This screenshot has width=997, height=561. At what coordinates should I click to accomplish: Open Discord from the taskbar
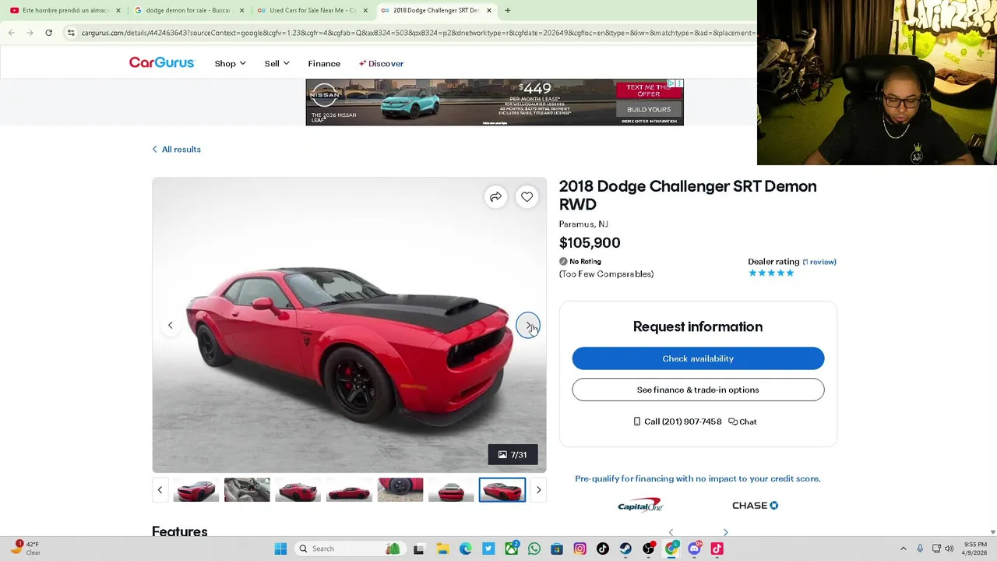pos(694,549)
